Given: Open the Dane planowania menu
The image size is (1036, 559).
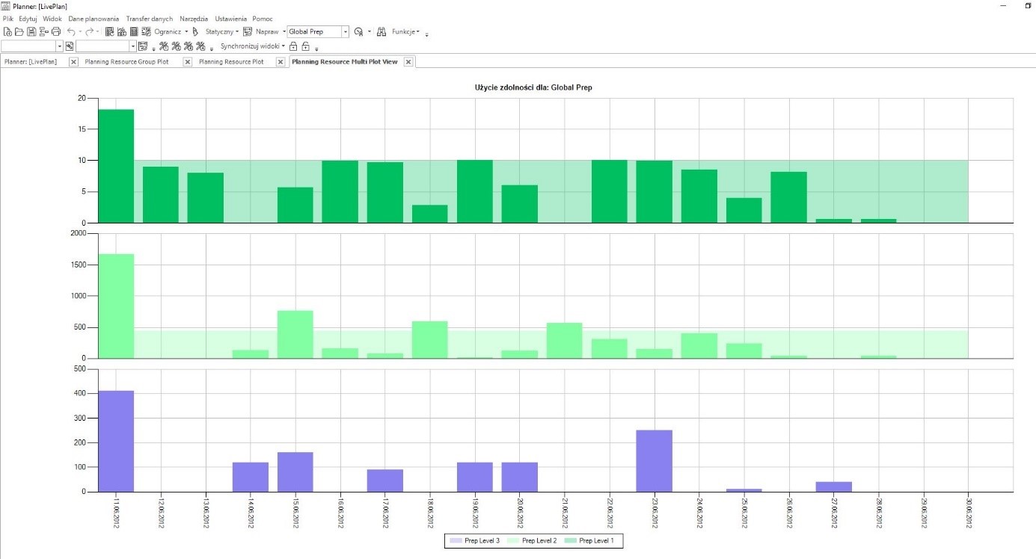Looking at the screenshot, I should [94, 18].
